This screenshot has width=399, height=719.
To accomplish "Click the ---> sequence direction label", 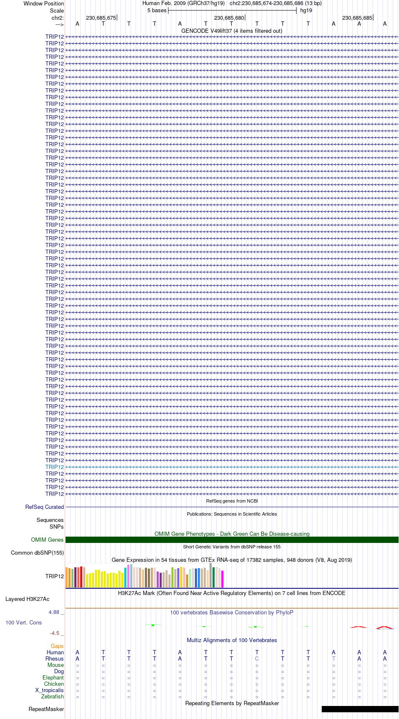I will 59,24.
